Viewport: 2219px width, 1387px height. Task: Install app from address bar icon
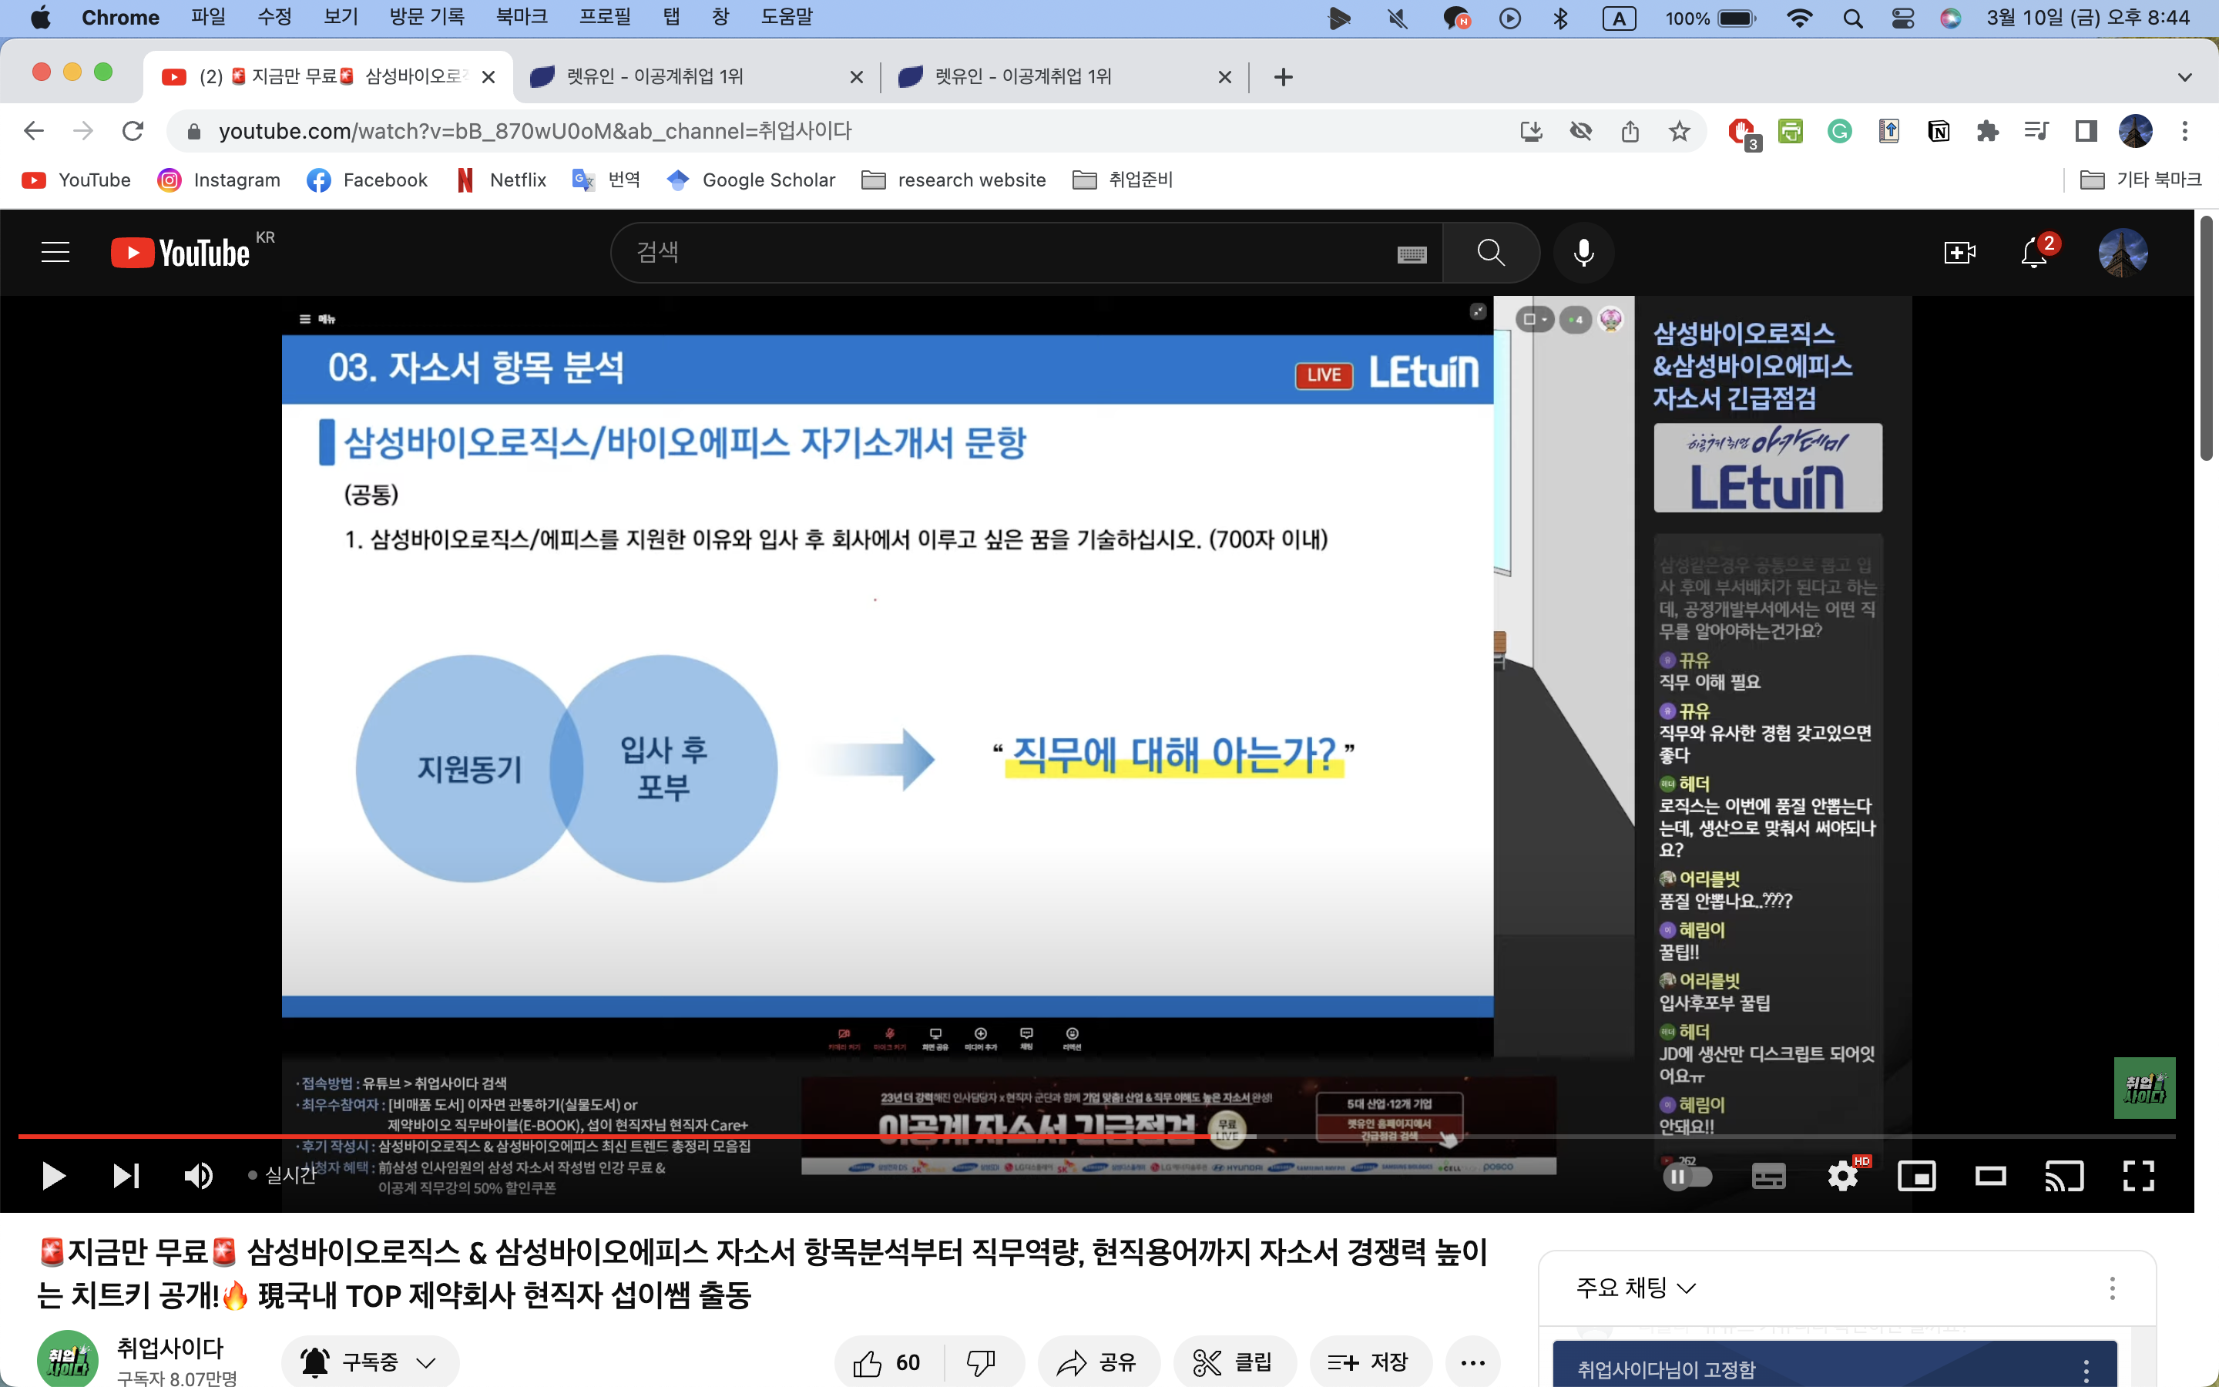(x=1530, y=131)
